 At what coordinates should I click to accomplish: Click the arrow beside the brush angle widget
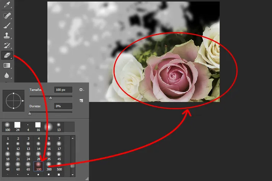23,101
